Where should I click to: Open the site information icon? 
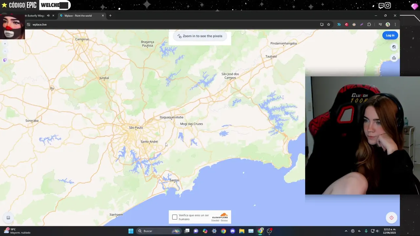pyautogui.click(x=29, y=25)
